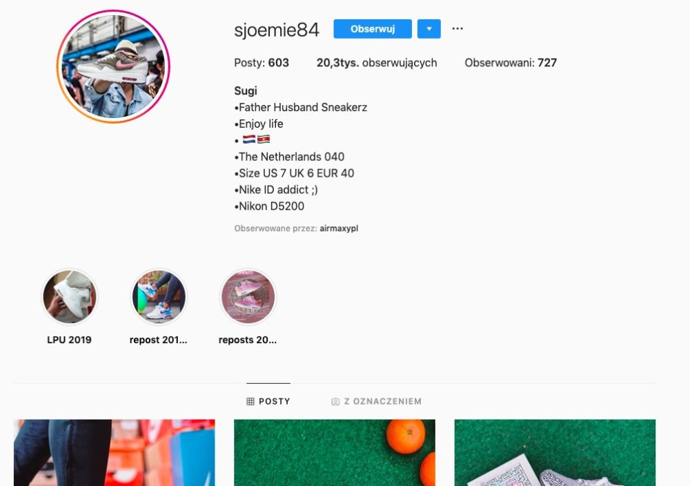Screen dimensions: 690x486
Task: Open the post with oranges on green
Action: coord(335,453)
